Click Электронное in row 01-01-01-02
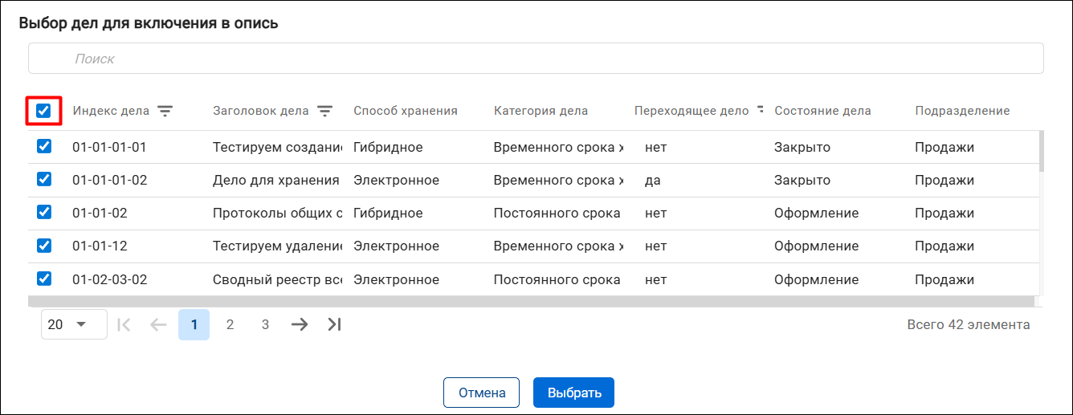The width and height of the screenshot is (1073, 415). point(397,180)
